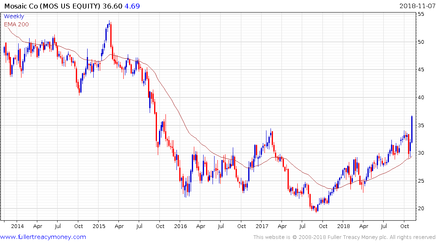Click the 25 price axis label
Image resolution: width=436 pixels, height=243 pixels.
(421, 181)
